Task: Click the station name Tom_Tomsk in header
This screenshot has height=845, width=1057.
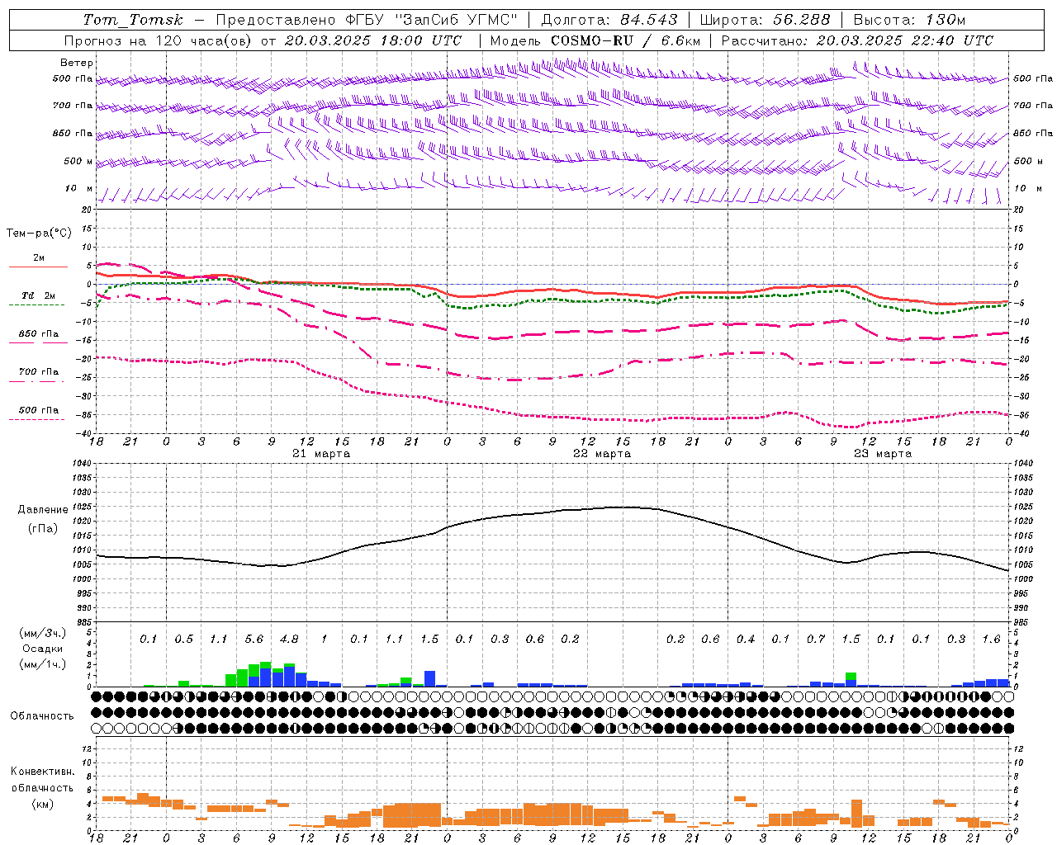Action: (x=133, y=20)
